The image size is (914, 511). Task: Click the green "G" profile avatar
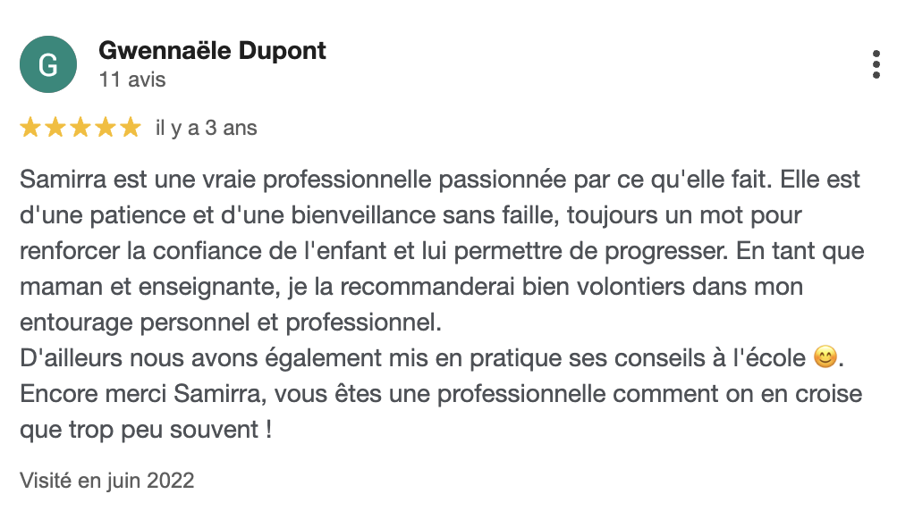pos(47,64)
